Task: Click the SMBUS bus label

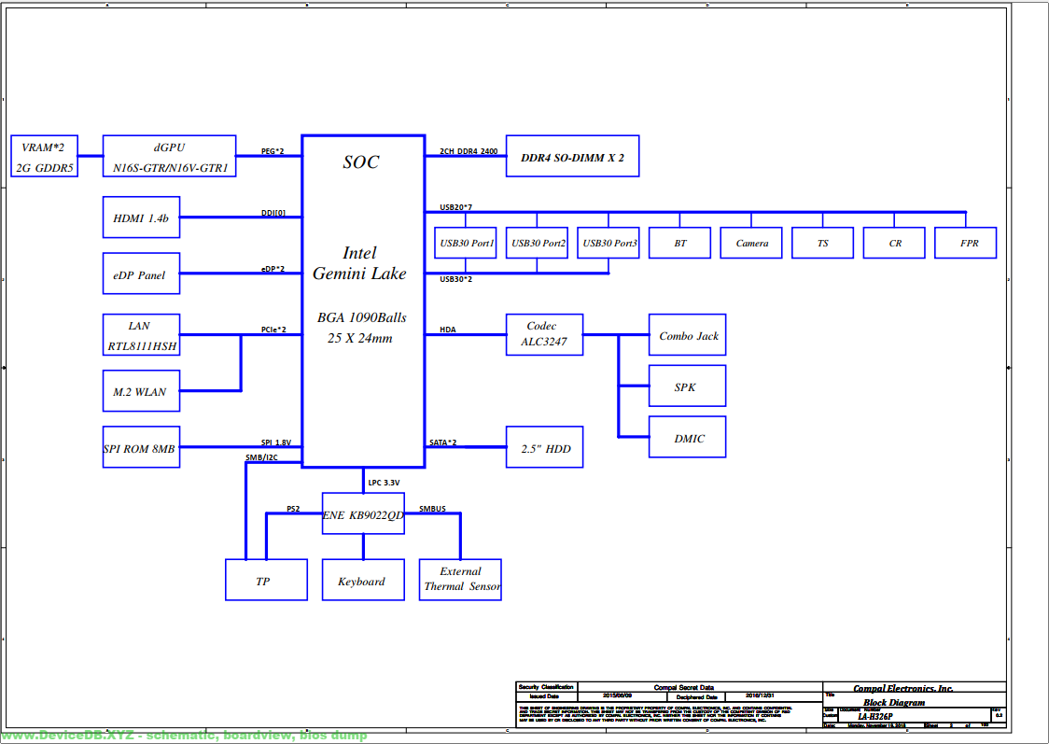Action: click(432, 509)
